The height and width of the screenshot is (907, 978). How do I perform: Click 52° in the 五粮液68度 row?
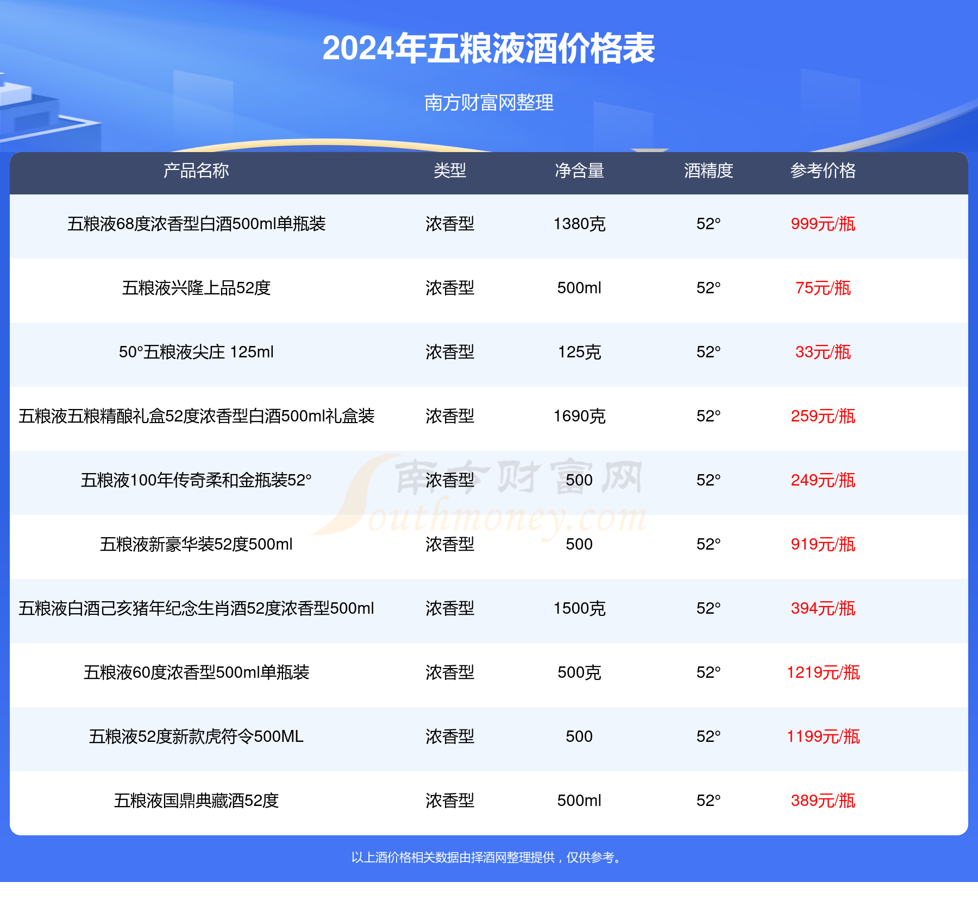[709, 224]
